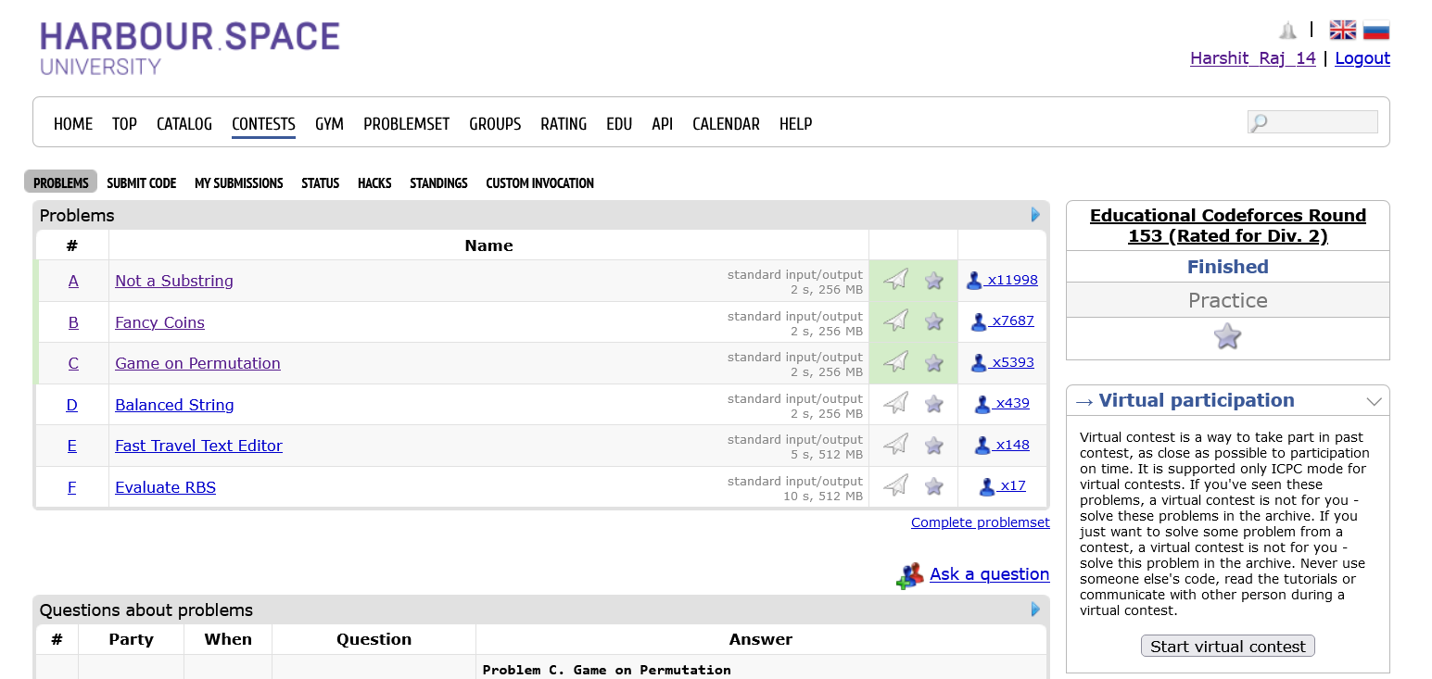Image resolution: width=1432 pixels, height=679 pixels.
Task: Switch to the STATUS tab
Action: point(321,183)
